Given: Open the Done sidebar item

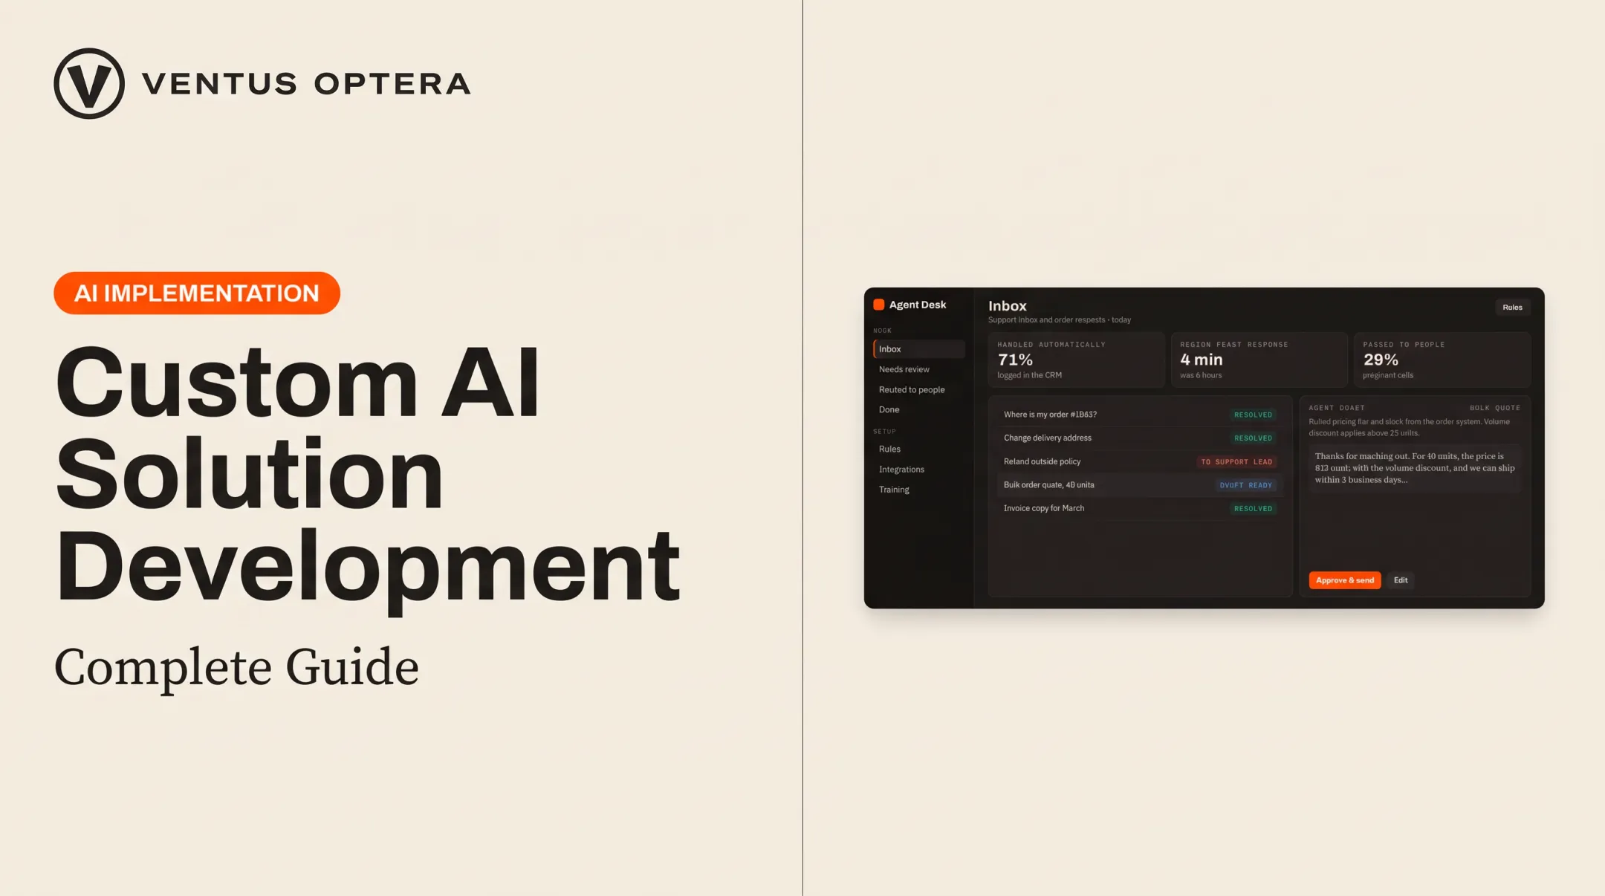Looking at the screenshot, I should coord(889,409).
